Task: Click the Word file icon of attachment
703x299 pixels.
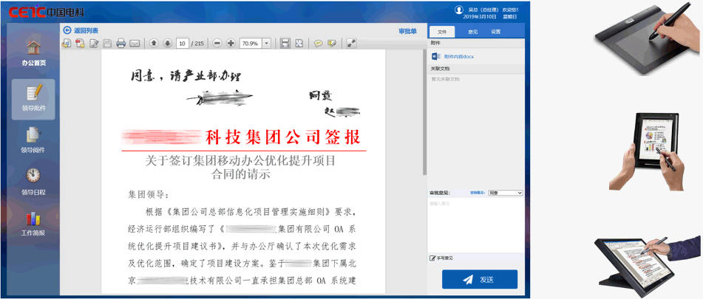Action: (435, 56)
